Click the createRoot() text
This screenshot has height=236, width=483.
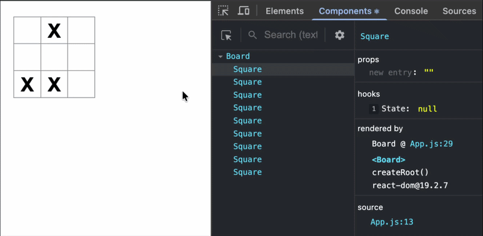[x=400, y=172]
